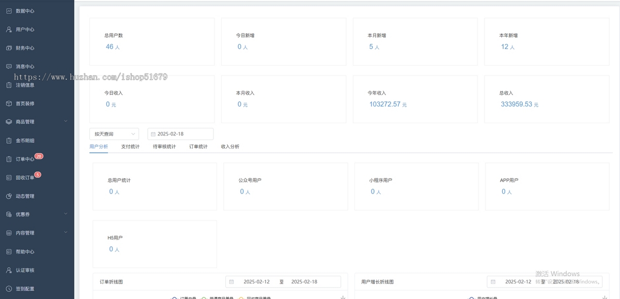Viewport: 620px width, 299px height.
Task: Click the 动态管理 pie chart icon
Action: coord(9,196)
